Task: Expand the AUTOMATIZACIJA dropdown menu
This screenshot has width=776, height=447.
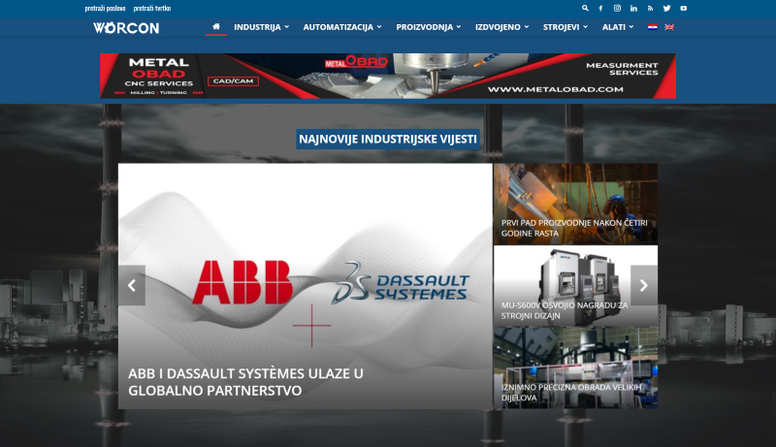Action: [342, 27]
